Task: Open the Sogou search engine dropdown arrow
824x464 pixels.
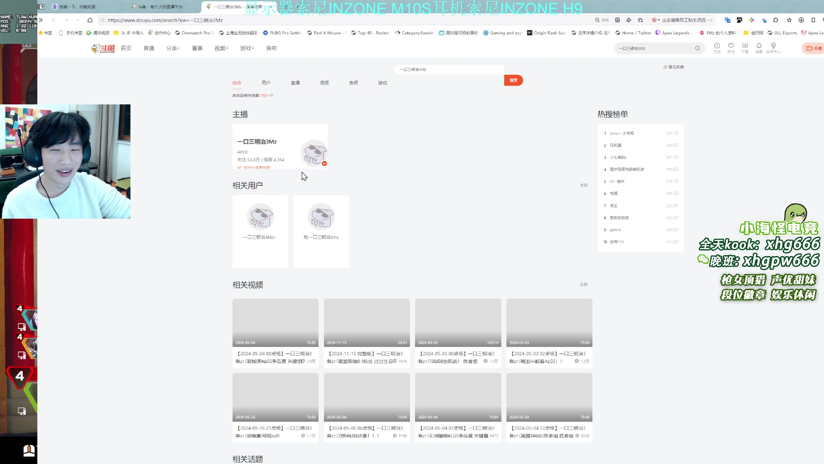Action: [659, 20]
